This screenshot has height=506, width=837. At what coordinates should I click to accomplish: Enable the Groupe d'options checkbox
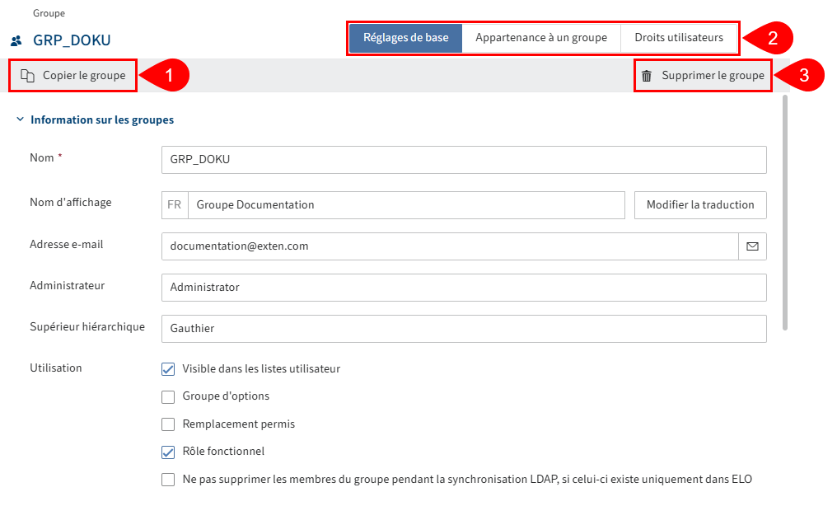pos(168,396)
